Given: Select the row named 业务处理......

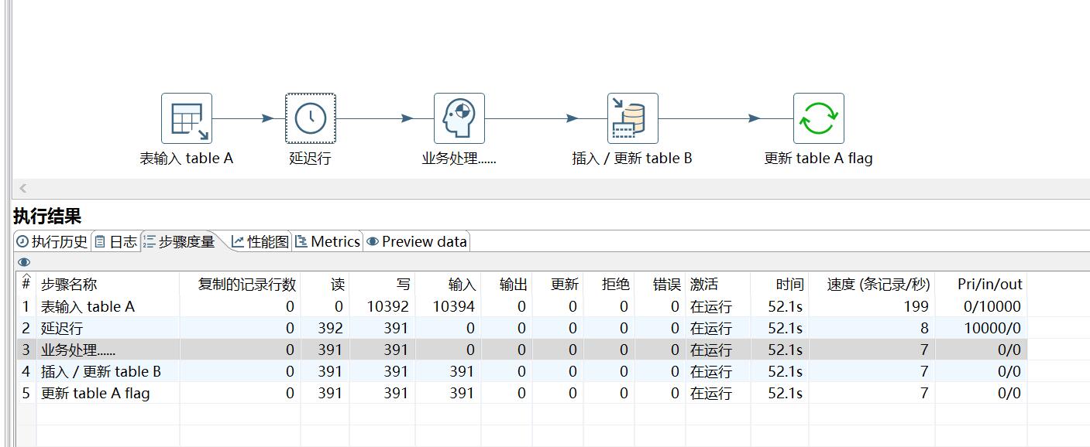Looking at the screenshot, I should (x=522, y=350).
